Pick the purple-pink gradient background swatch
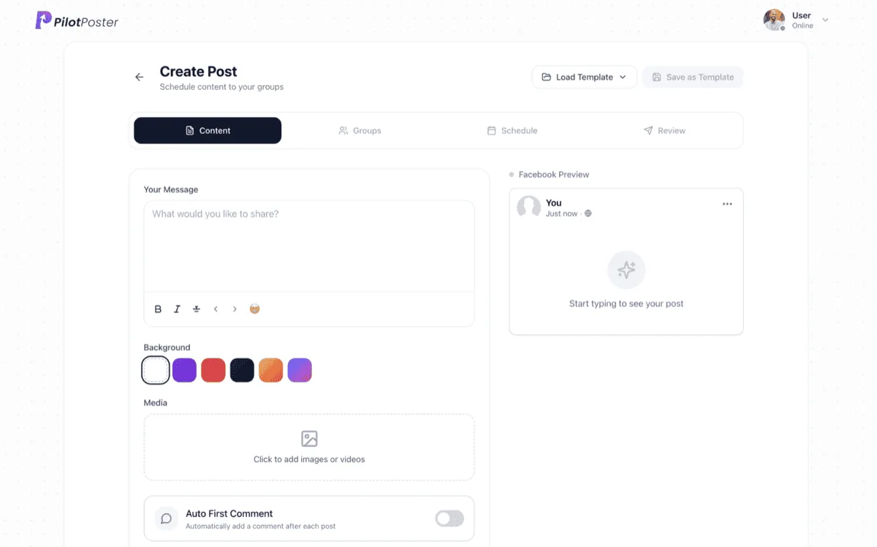The height and width of the screenshot is (547, 877). tap(300, 370)
